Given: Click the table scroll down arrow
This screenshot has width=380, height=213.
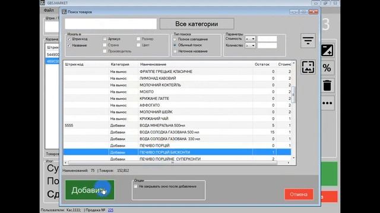Looking at the screenshot, I should pos(293,158).
